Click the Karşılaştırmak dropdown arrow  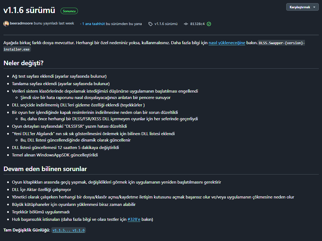[x=314, y=7]
